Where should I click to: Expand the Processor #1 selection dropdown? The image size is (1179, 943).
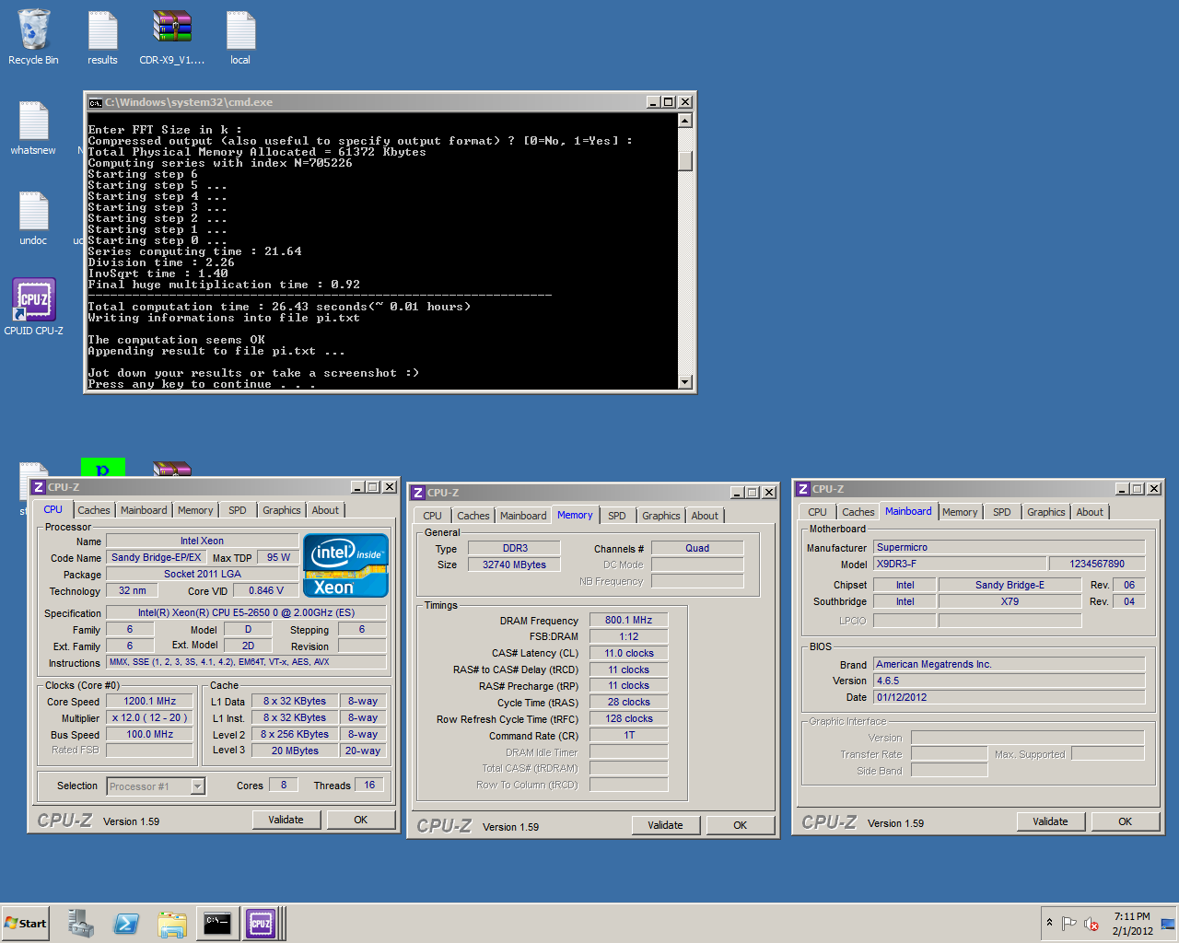tap(197, 786)
